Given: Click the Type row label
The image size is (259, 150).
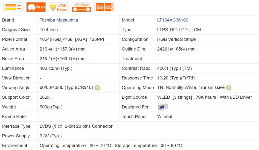Looking at the screenshot, I should (x=127, y=30).
